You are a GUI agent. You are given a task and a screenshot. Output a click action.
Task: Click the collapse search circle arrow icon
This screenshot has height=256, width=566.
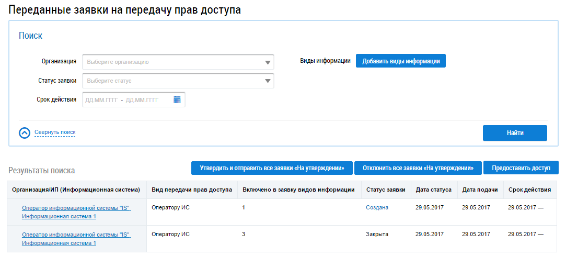tap(25, 133)
